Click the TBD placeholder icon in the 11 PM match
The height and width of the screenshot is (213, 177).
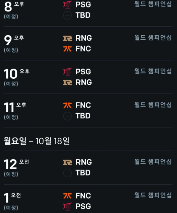point(67,116)
